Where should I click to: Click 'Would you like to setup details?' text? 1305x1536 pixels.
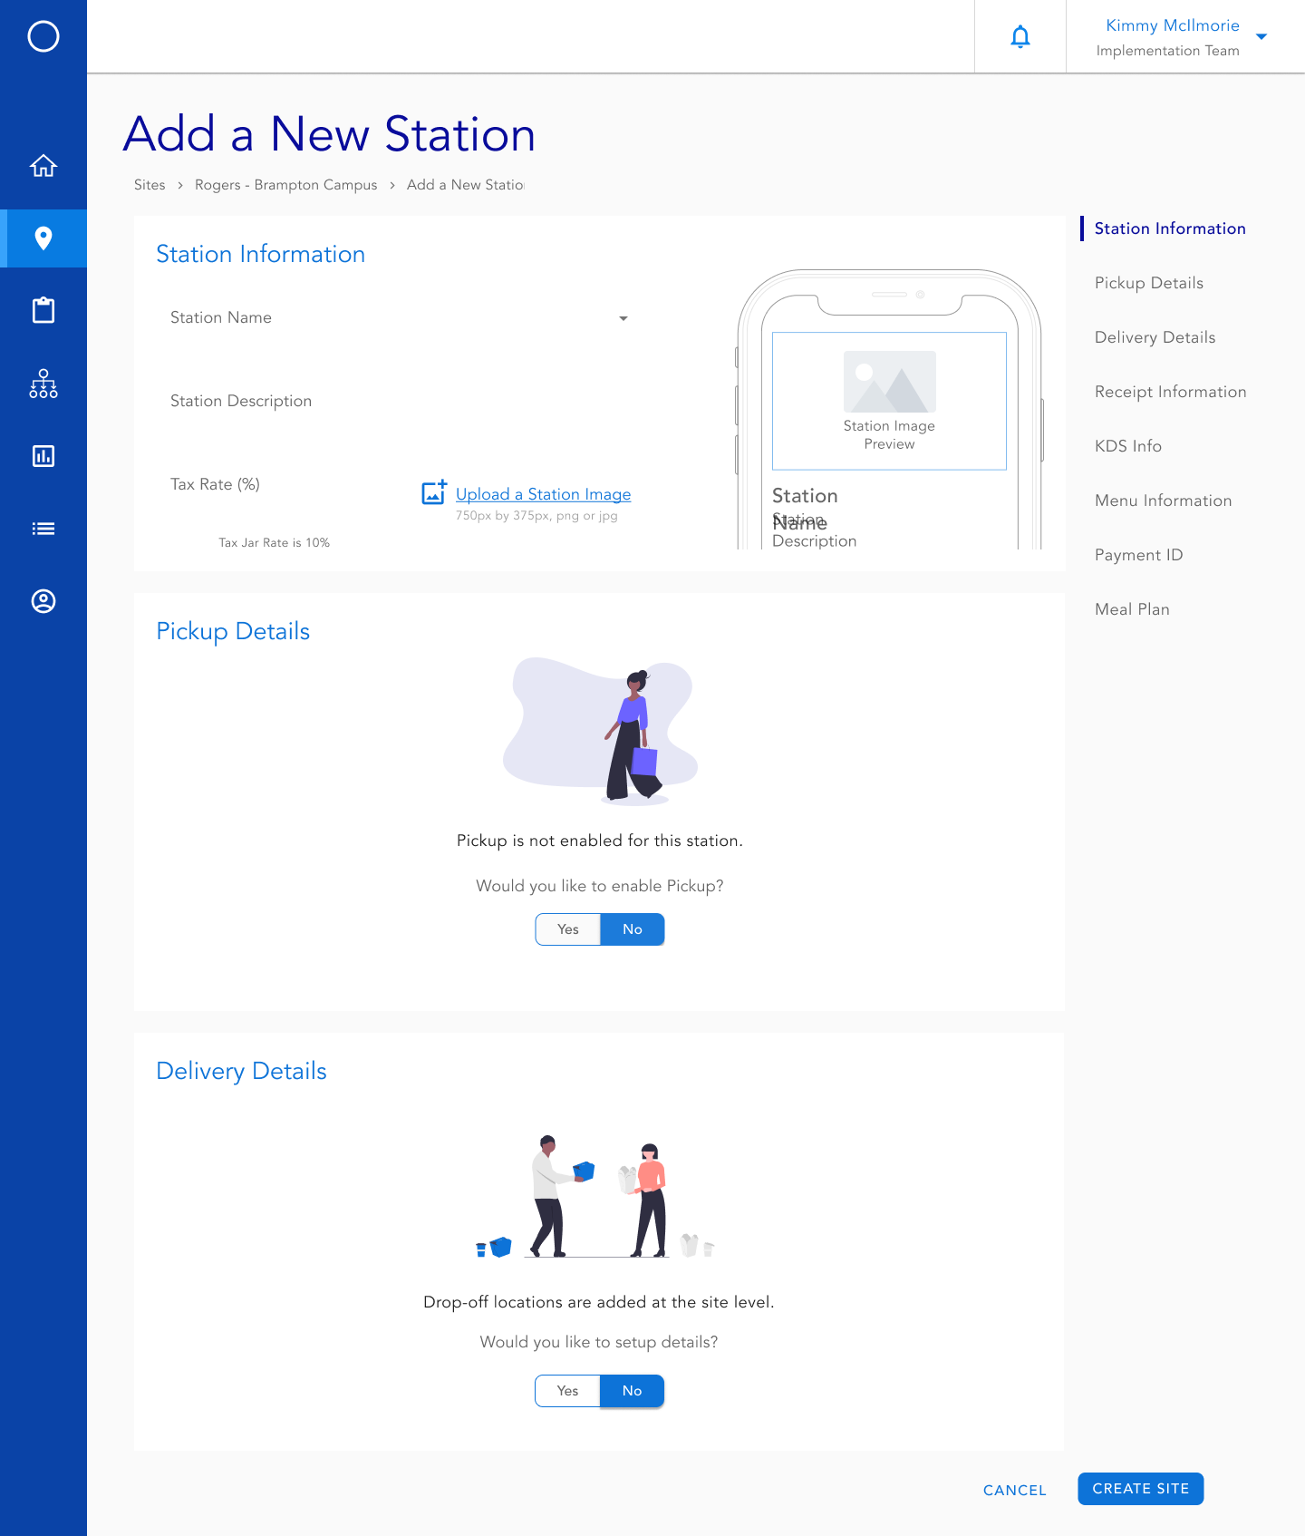pos(599,1342)
